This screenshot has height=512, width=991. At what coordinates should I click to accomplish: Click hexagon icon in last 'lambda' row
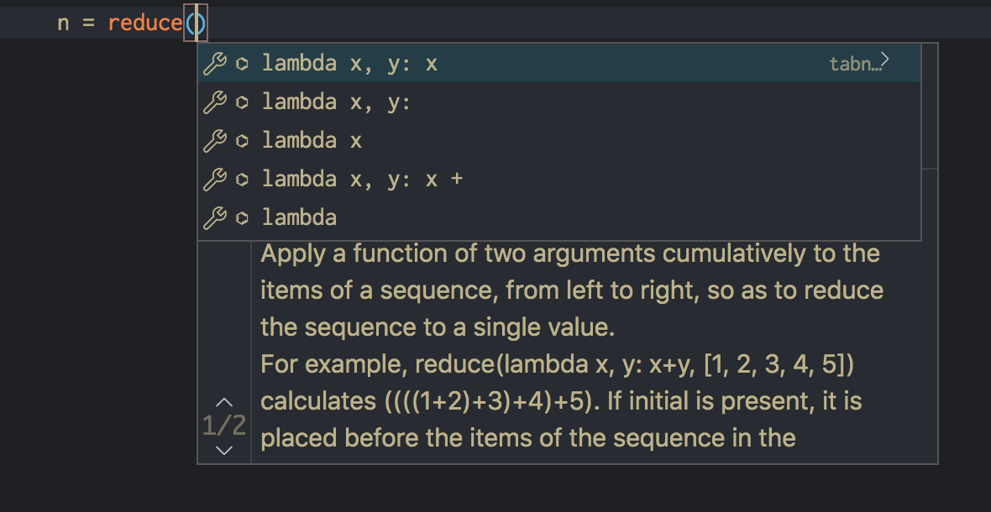(x=241, y=218)
